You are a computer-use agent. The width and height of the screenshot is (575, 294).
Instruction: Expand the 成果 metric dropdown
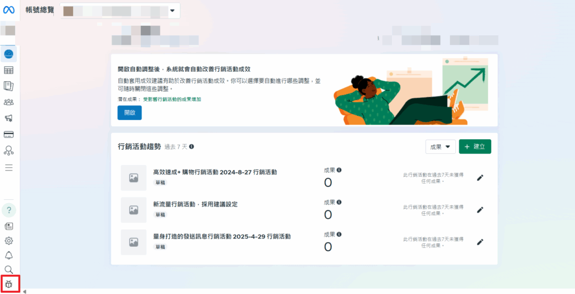tap(440, 146)
